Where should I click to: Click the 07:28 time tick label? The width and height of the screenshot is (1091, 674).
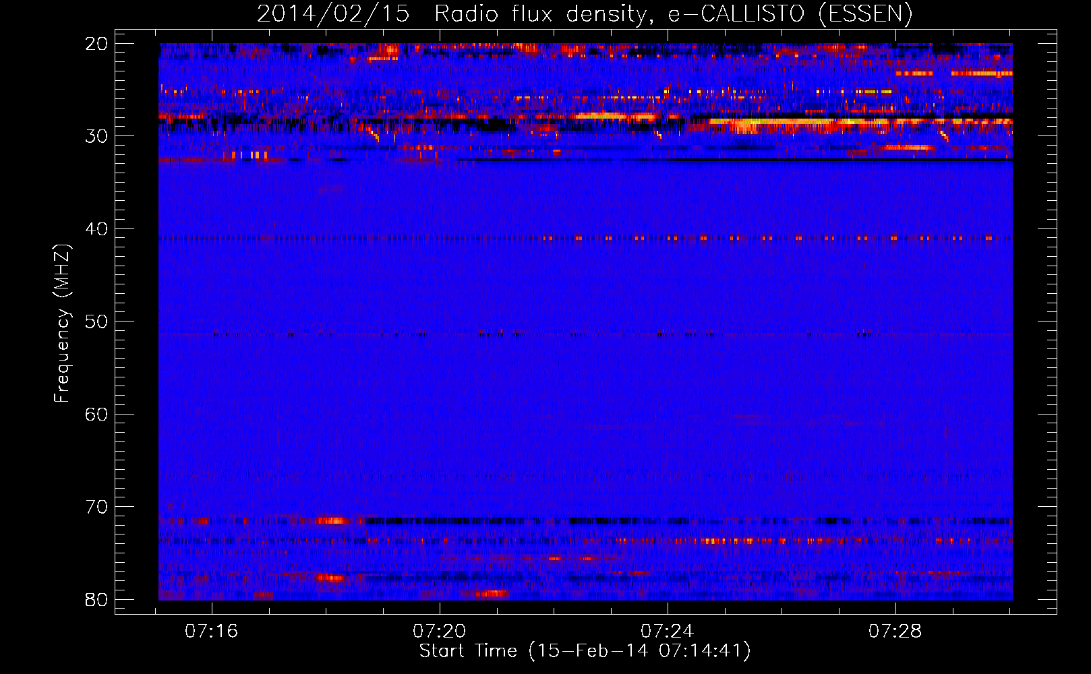[x=895, y=632]
